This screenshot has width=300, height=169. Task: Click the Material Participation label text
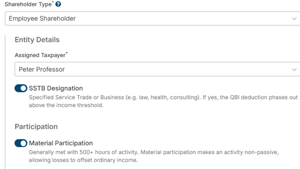click(61, 143)
